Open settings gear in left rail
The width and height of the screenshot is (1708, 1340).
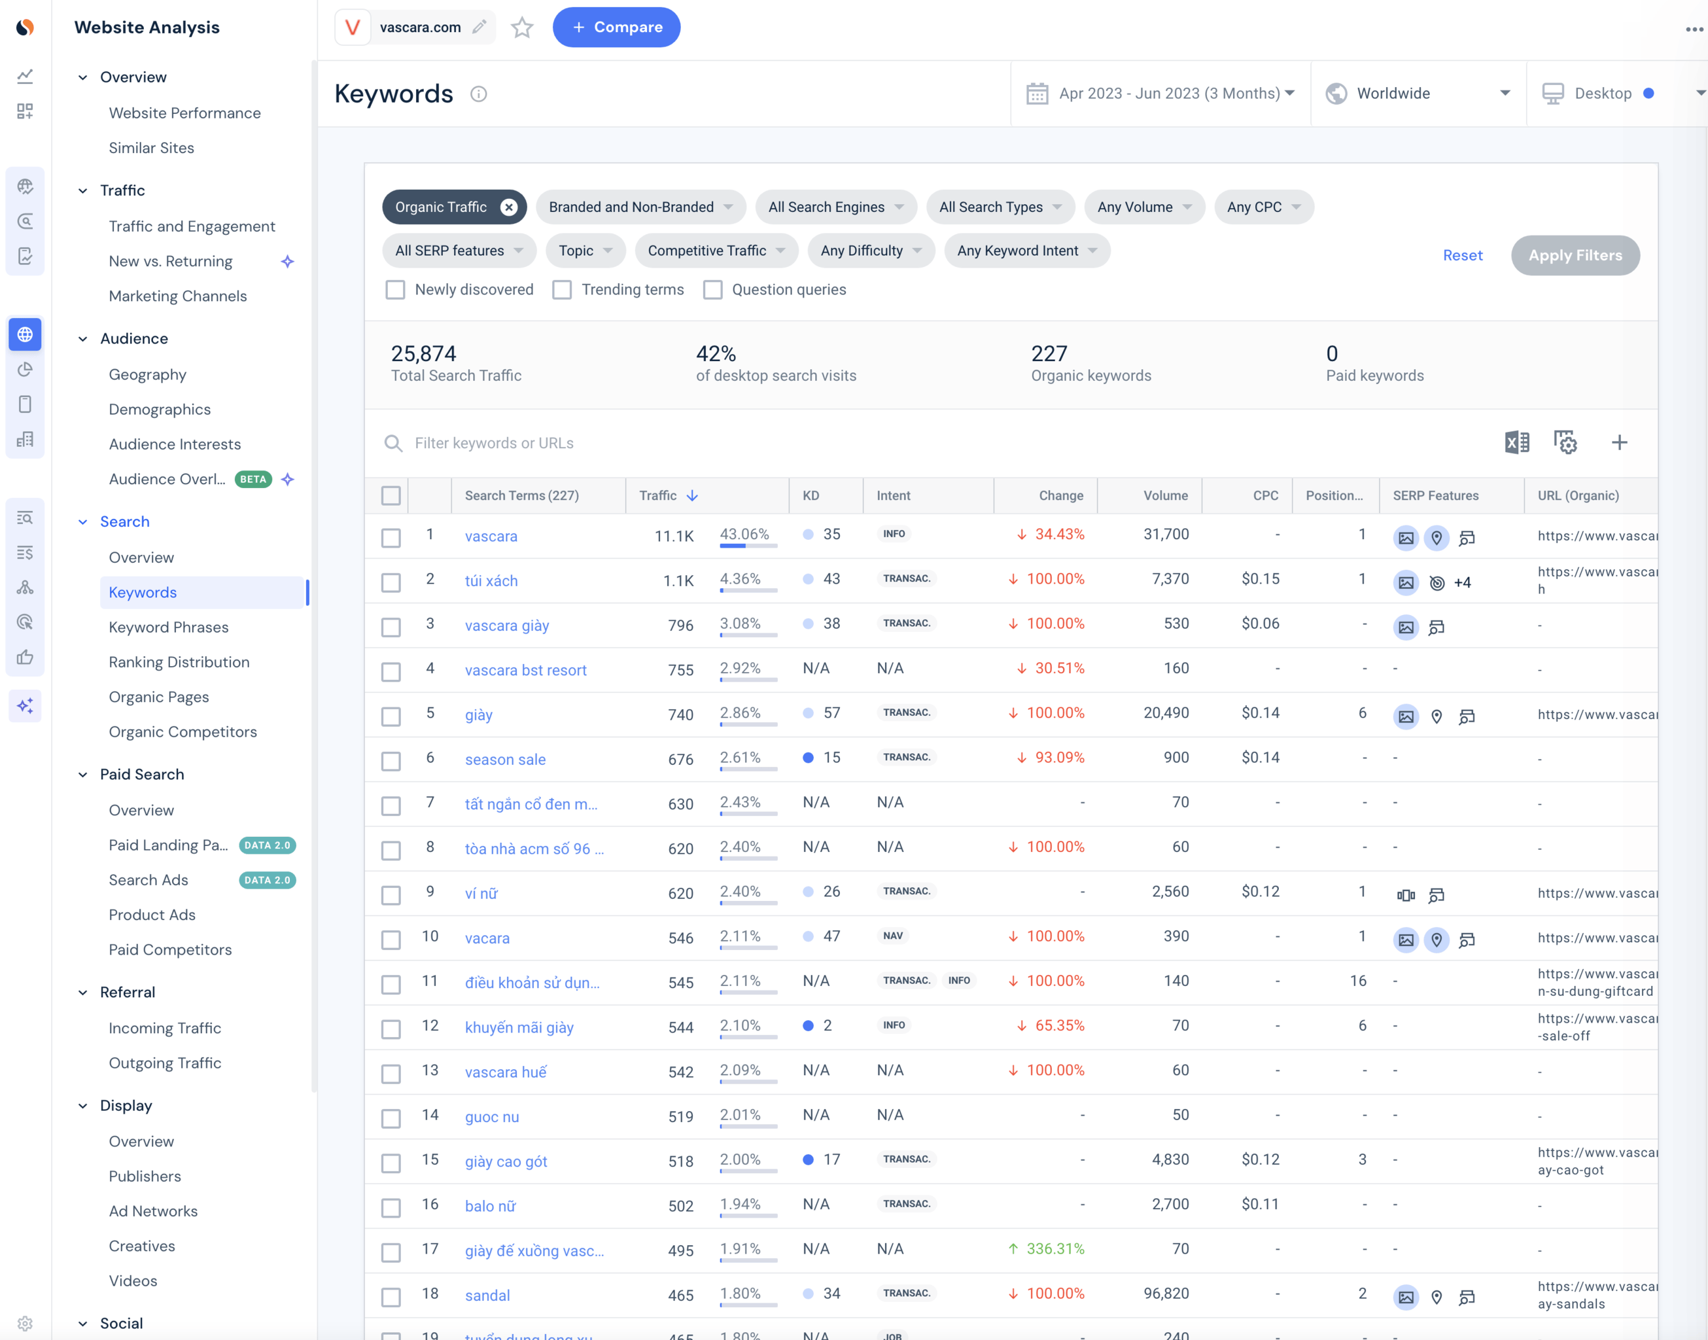coord(25,1324)
